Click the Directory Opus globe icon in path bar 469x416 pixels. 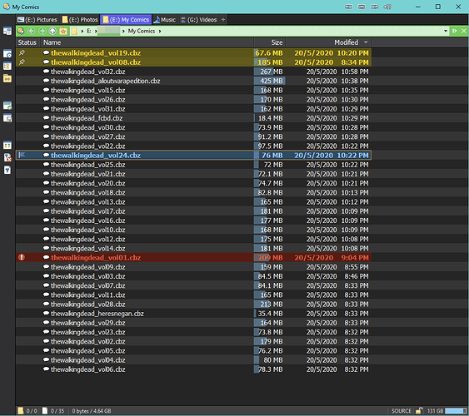[21, 31]
